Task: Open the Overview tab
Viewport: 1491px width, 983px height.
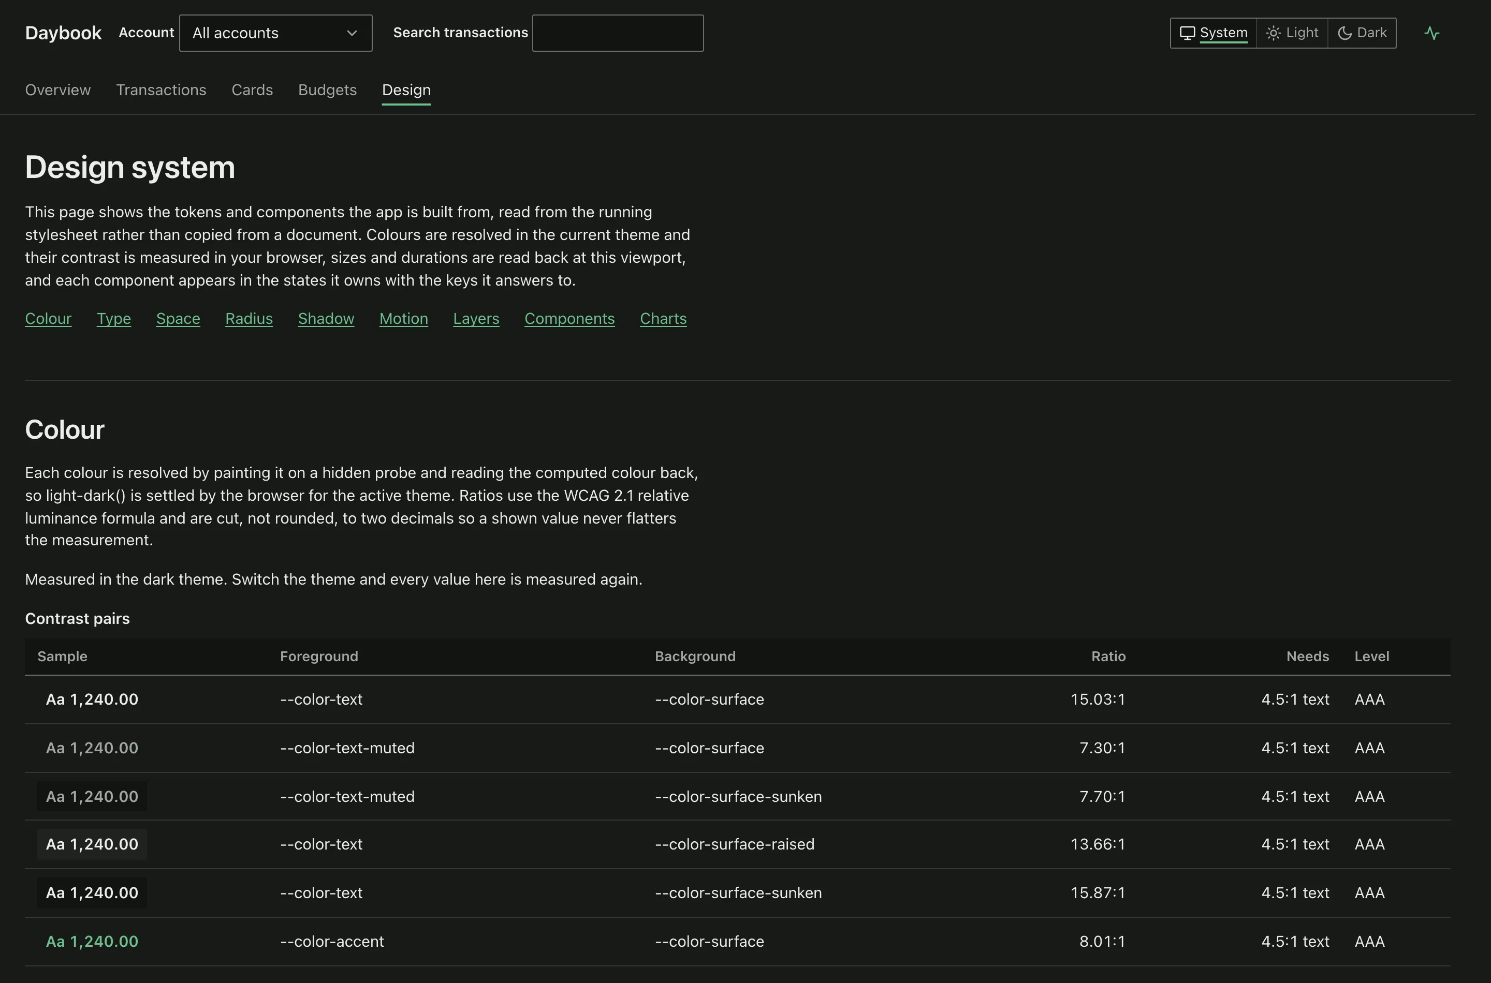Action: click(x=57, y=90)
